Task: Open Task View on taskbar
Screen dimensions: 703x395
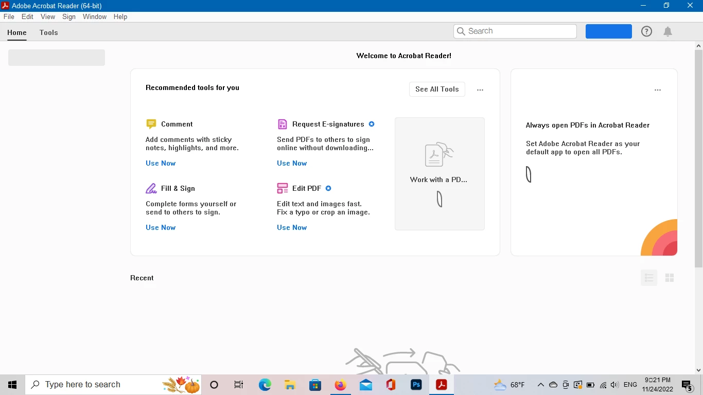Action: [239, 385]
